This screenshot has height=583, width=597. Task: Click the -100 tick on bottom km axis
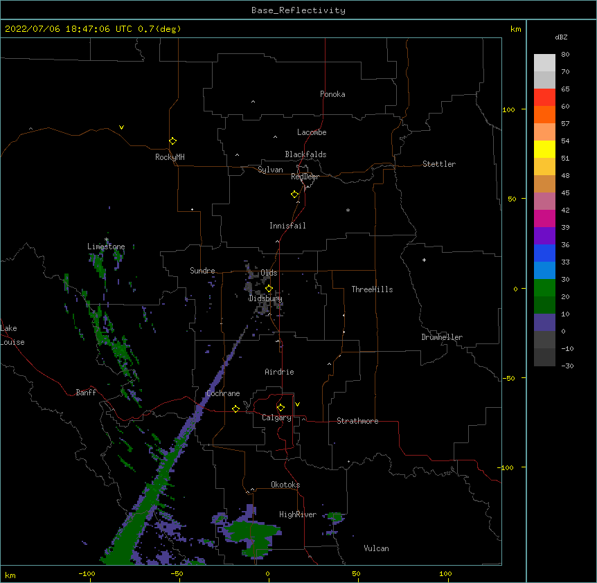[x=87, y=573]
